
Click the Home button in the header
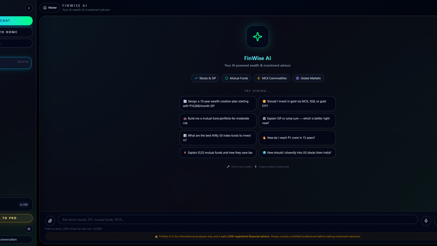coord(50,8)
